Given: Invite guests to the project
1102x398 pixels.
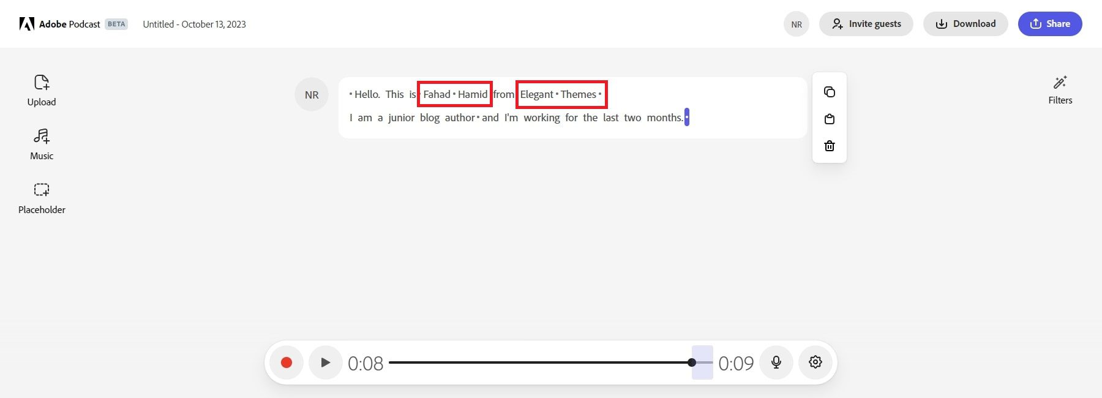Looking at the screenshot, I should (x=866, y=24).
